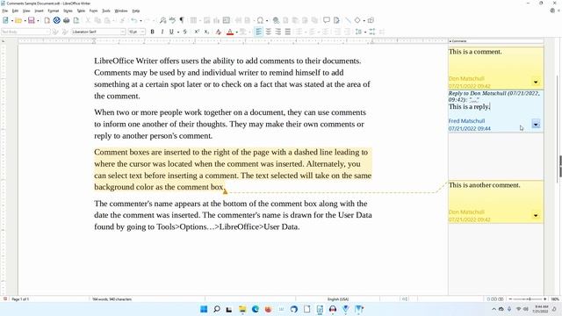Open the Edit menu
Viewport: 562px width, 316px height.
[x=16, y=11]
